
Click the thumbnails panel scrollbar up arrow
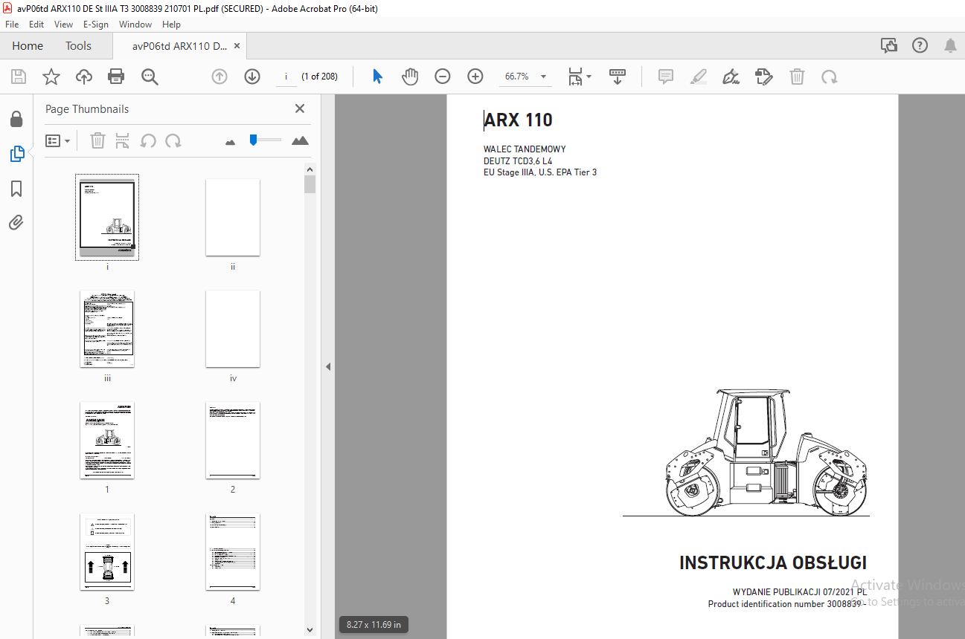point(310,169)
